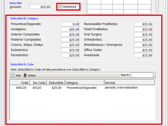Uncheck the Advanced checkbox
This screenshot has height=126, width=168.
click(x=61, y=7)
